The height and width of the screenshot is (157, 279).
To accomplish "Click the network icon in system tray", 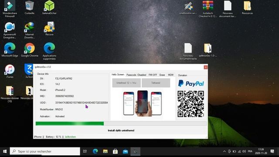I will point(239,151).
